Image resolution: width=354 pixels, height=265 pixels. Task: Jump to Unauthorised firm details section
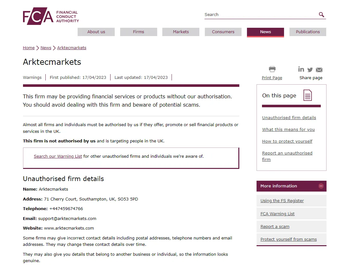point(289,118)
